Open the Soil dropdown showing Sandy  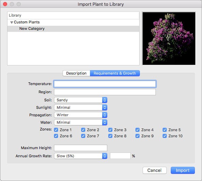click(x=81, y=100)
